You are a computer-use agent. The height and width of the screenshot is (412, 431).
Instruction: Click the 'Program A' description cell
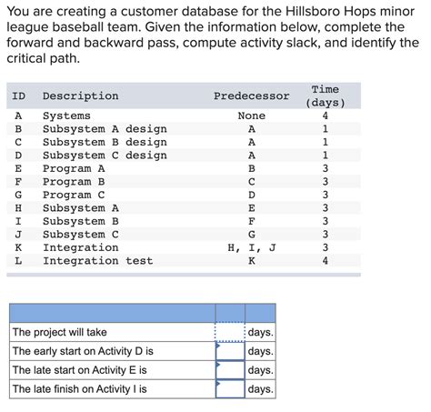(x=74, y=168)
